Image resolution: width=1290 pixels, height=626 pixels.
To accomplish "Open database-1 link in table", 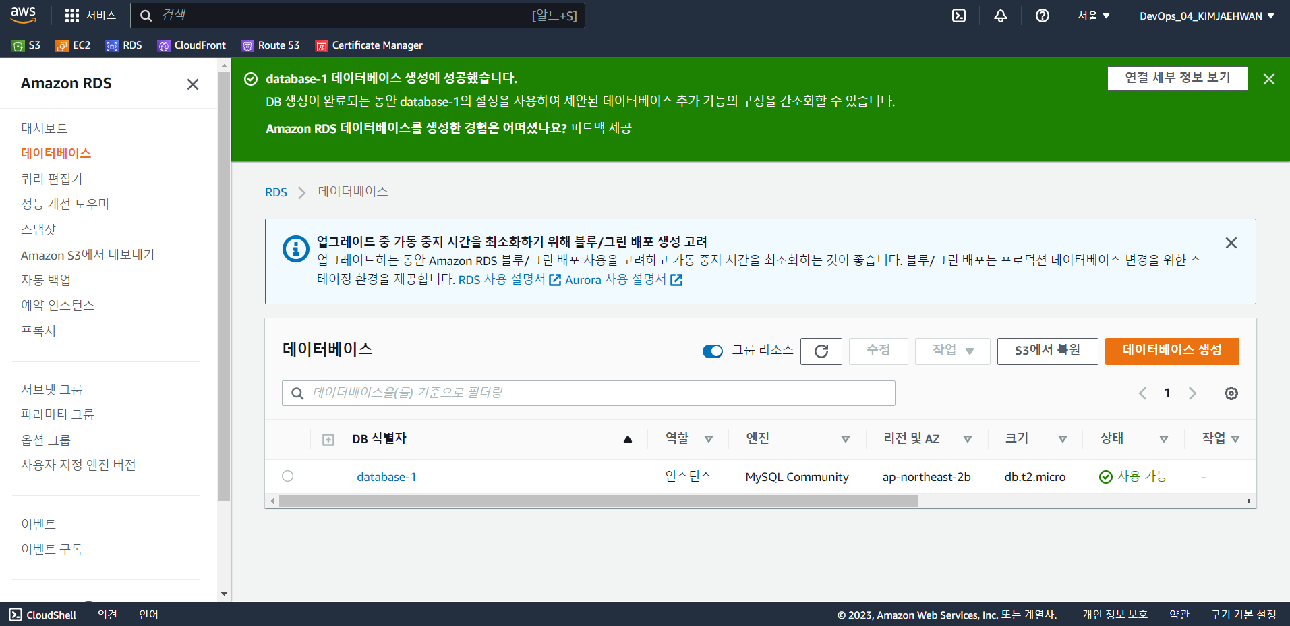I will (x=386, y=477).
